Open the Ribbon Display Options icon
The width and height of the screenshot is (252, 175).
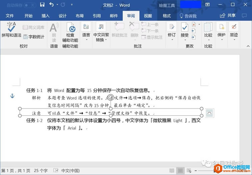pos(207,5)
